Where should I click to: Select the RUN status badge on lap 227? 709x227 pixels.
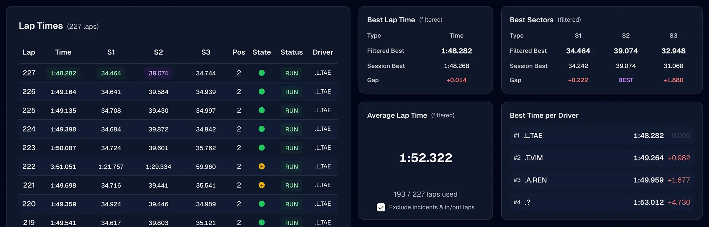tap(291, 73)
